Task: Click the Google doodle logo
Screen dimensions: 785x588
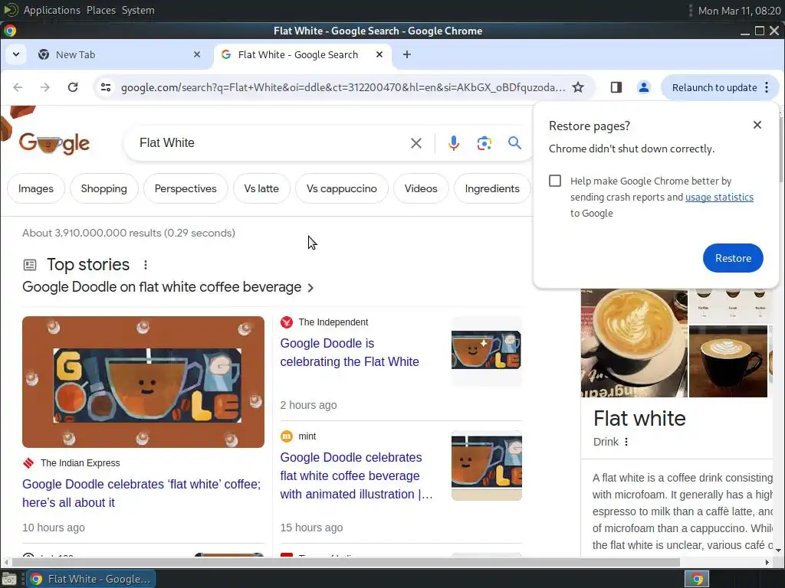Action: click(54, 143)
